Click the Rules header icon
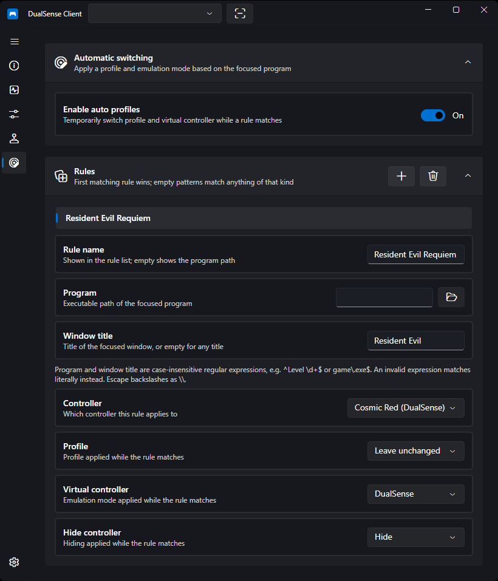The height and width of the screenshot is (581, 498). 61,176
